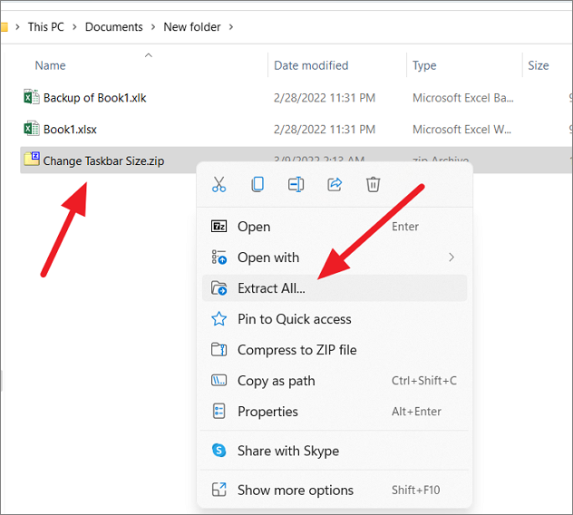573x515 pixels.
Task: Expand the chevron after This PC
Action: click(x=74, y=27)
